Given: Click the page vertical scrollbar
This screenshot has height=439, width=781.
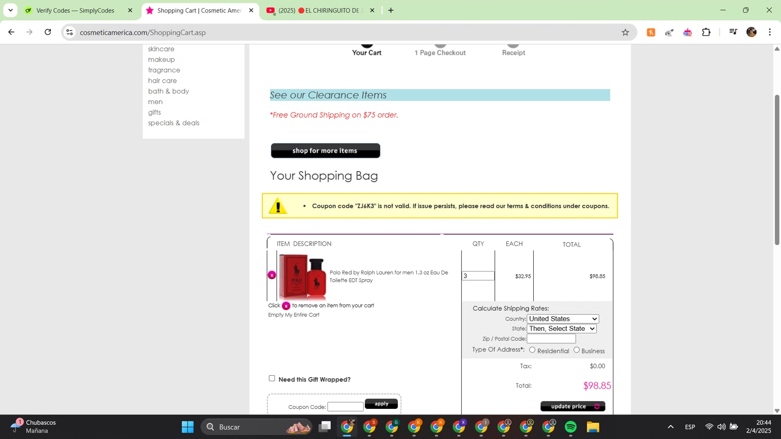Looking at the screenshot, I should click(777, 170).
